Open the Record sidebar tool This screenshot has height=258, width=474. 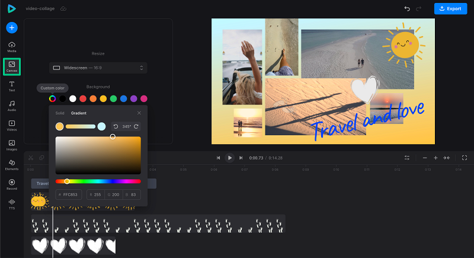click(12, 184)
